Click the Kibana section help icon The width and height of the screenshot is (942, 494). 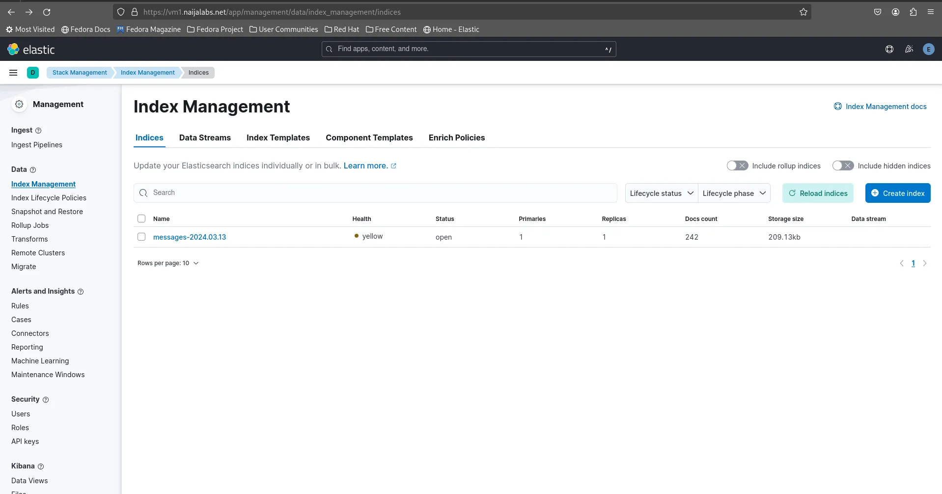(41, 467)
